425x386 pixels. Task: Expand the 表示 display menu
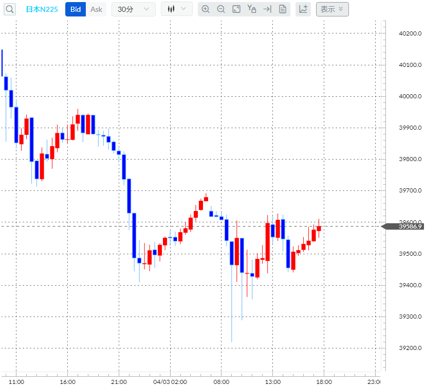coord(332,9)
